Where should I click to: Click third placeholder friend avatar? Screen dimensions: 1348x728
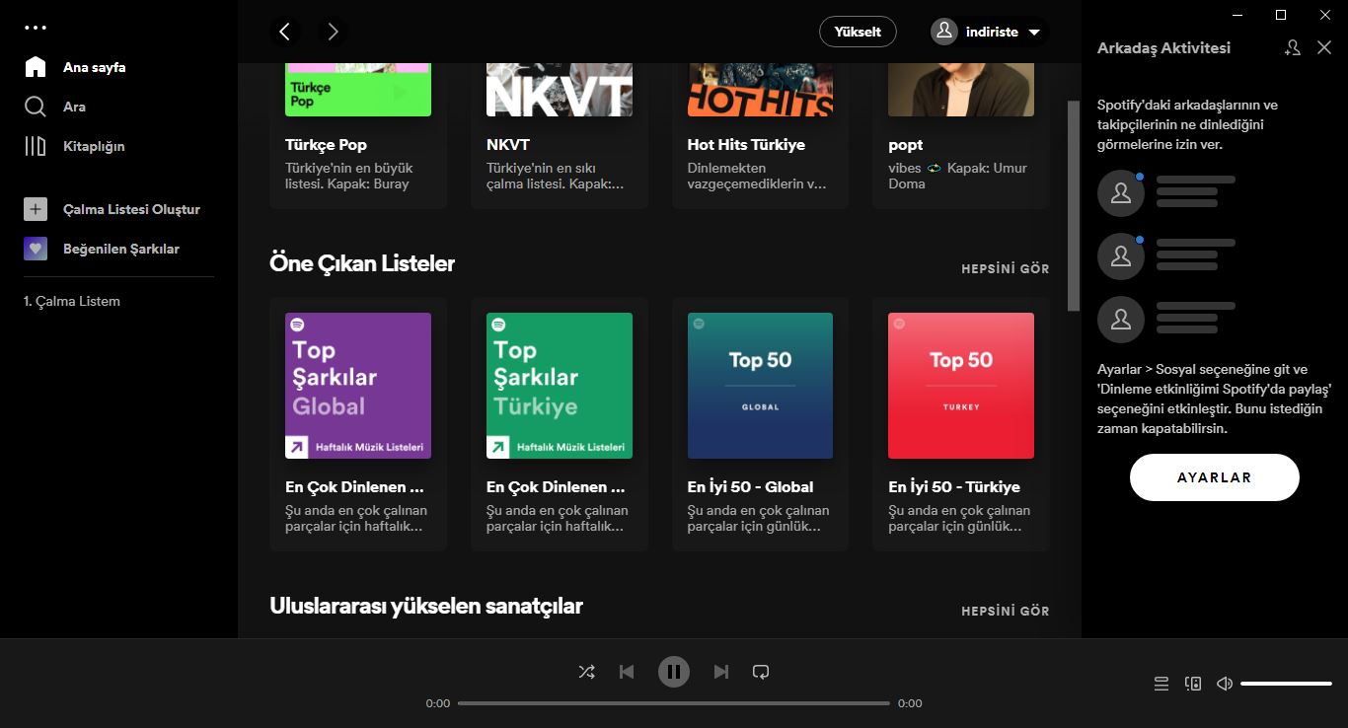[x=1121, y=320]
